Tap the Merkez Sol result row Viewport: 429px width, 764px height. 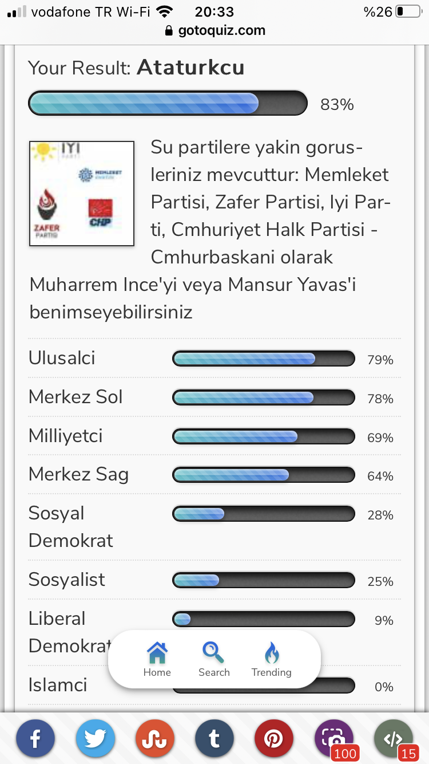(214, 397)
